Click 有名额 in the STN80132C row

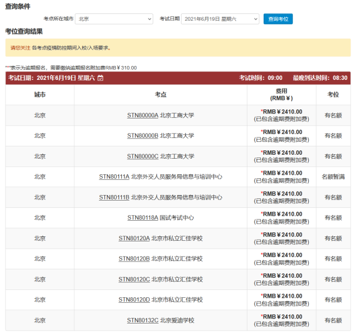pyautogui.click(x=333, y=321)
